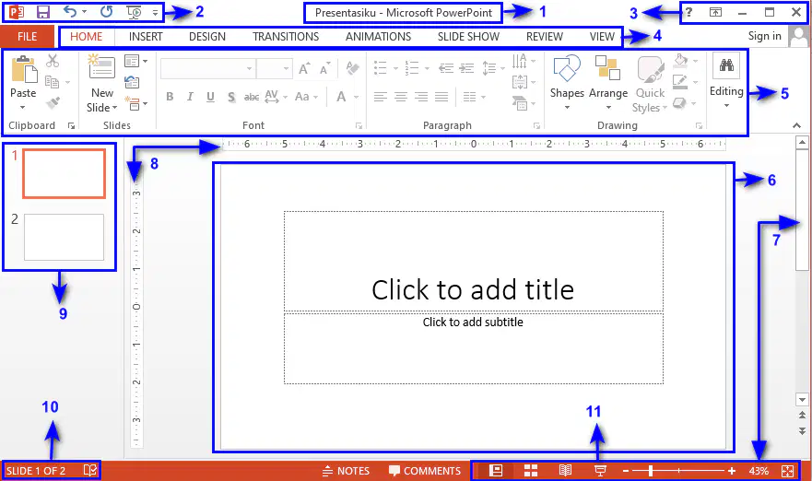The image size is (812, 481).
Task: Switch to Slide Sorter view icon
Action: click(530, 471)
